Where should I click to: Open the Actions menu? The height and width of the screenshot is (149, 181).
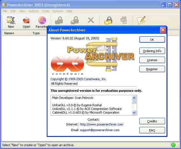[x=34, y=11]
